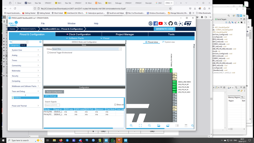Open the 10th anniversary badge icon
Screen dimensions: 254x143
pos(151,23)
